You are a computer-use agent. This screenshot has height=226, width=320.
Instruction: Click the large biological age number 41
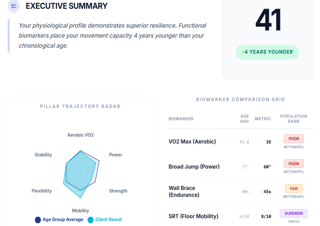coord(268,20)
